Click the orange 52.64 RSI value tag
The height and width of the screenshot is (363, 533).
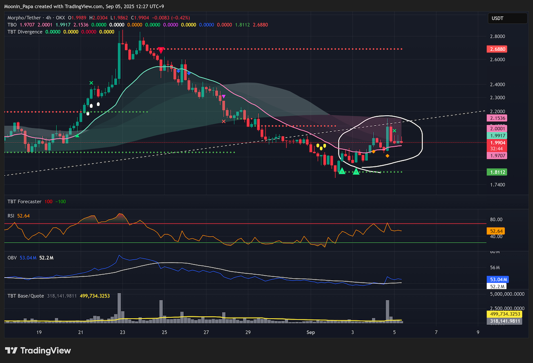click(x=497, y=231)
